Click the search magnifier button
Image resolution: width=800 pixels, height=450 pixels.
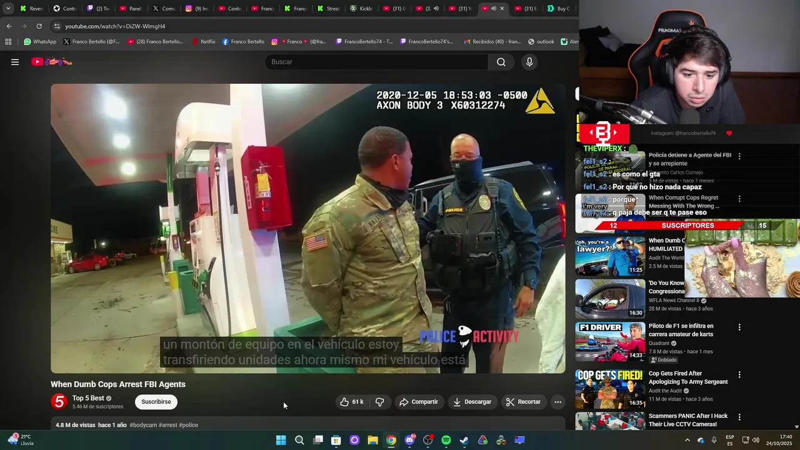(501, 62)
